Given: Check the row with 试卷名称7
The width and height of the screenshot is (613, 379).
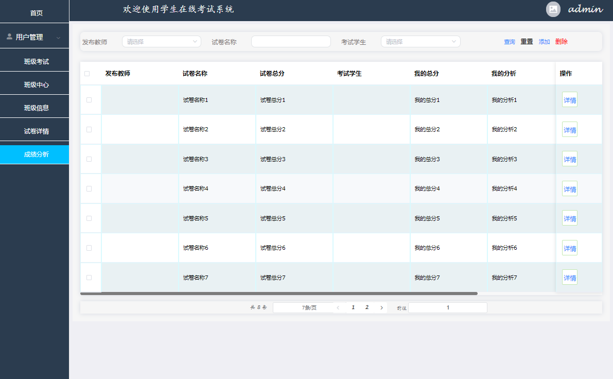Looking at the screenshot, I should click(89, 278).
